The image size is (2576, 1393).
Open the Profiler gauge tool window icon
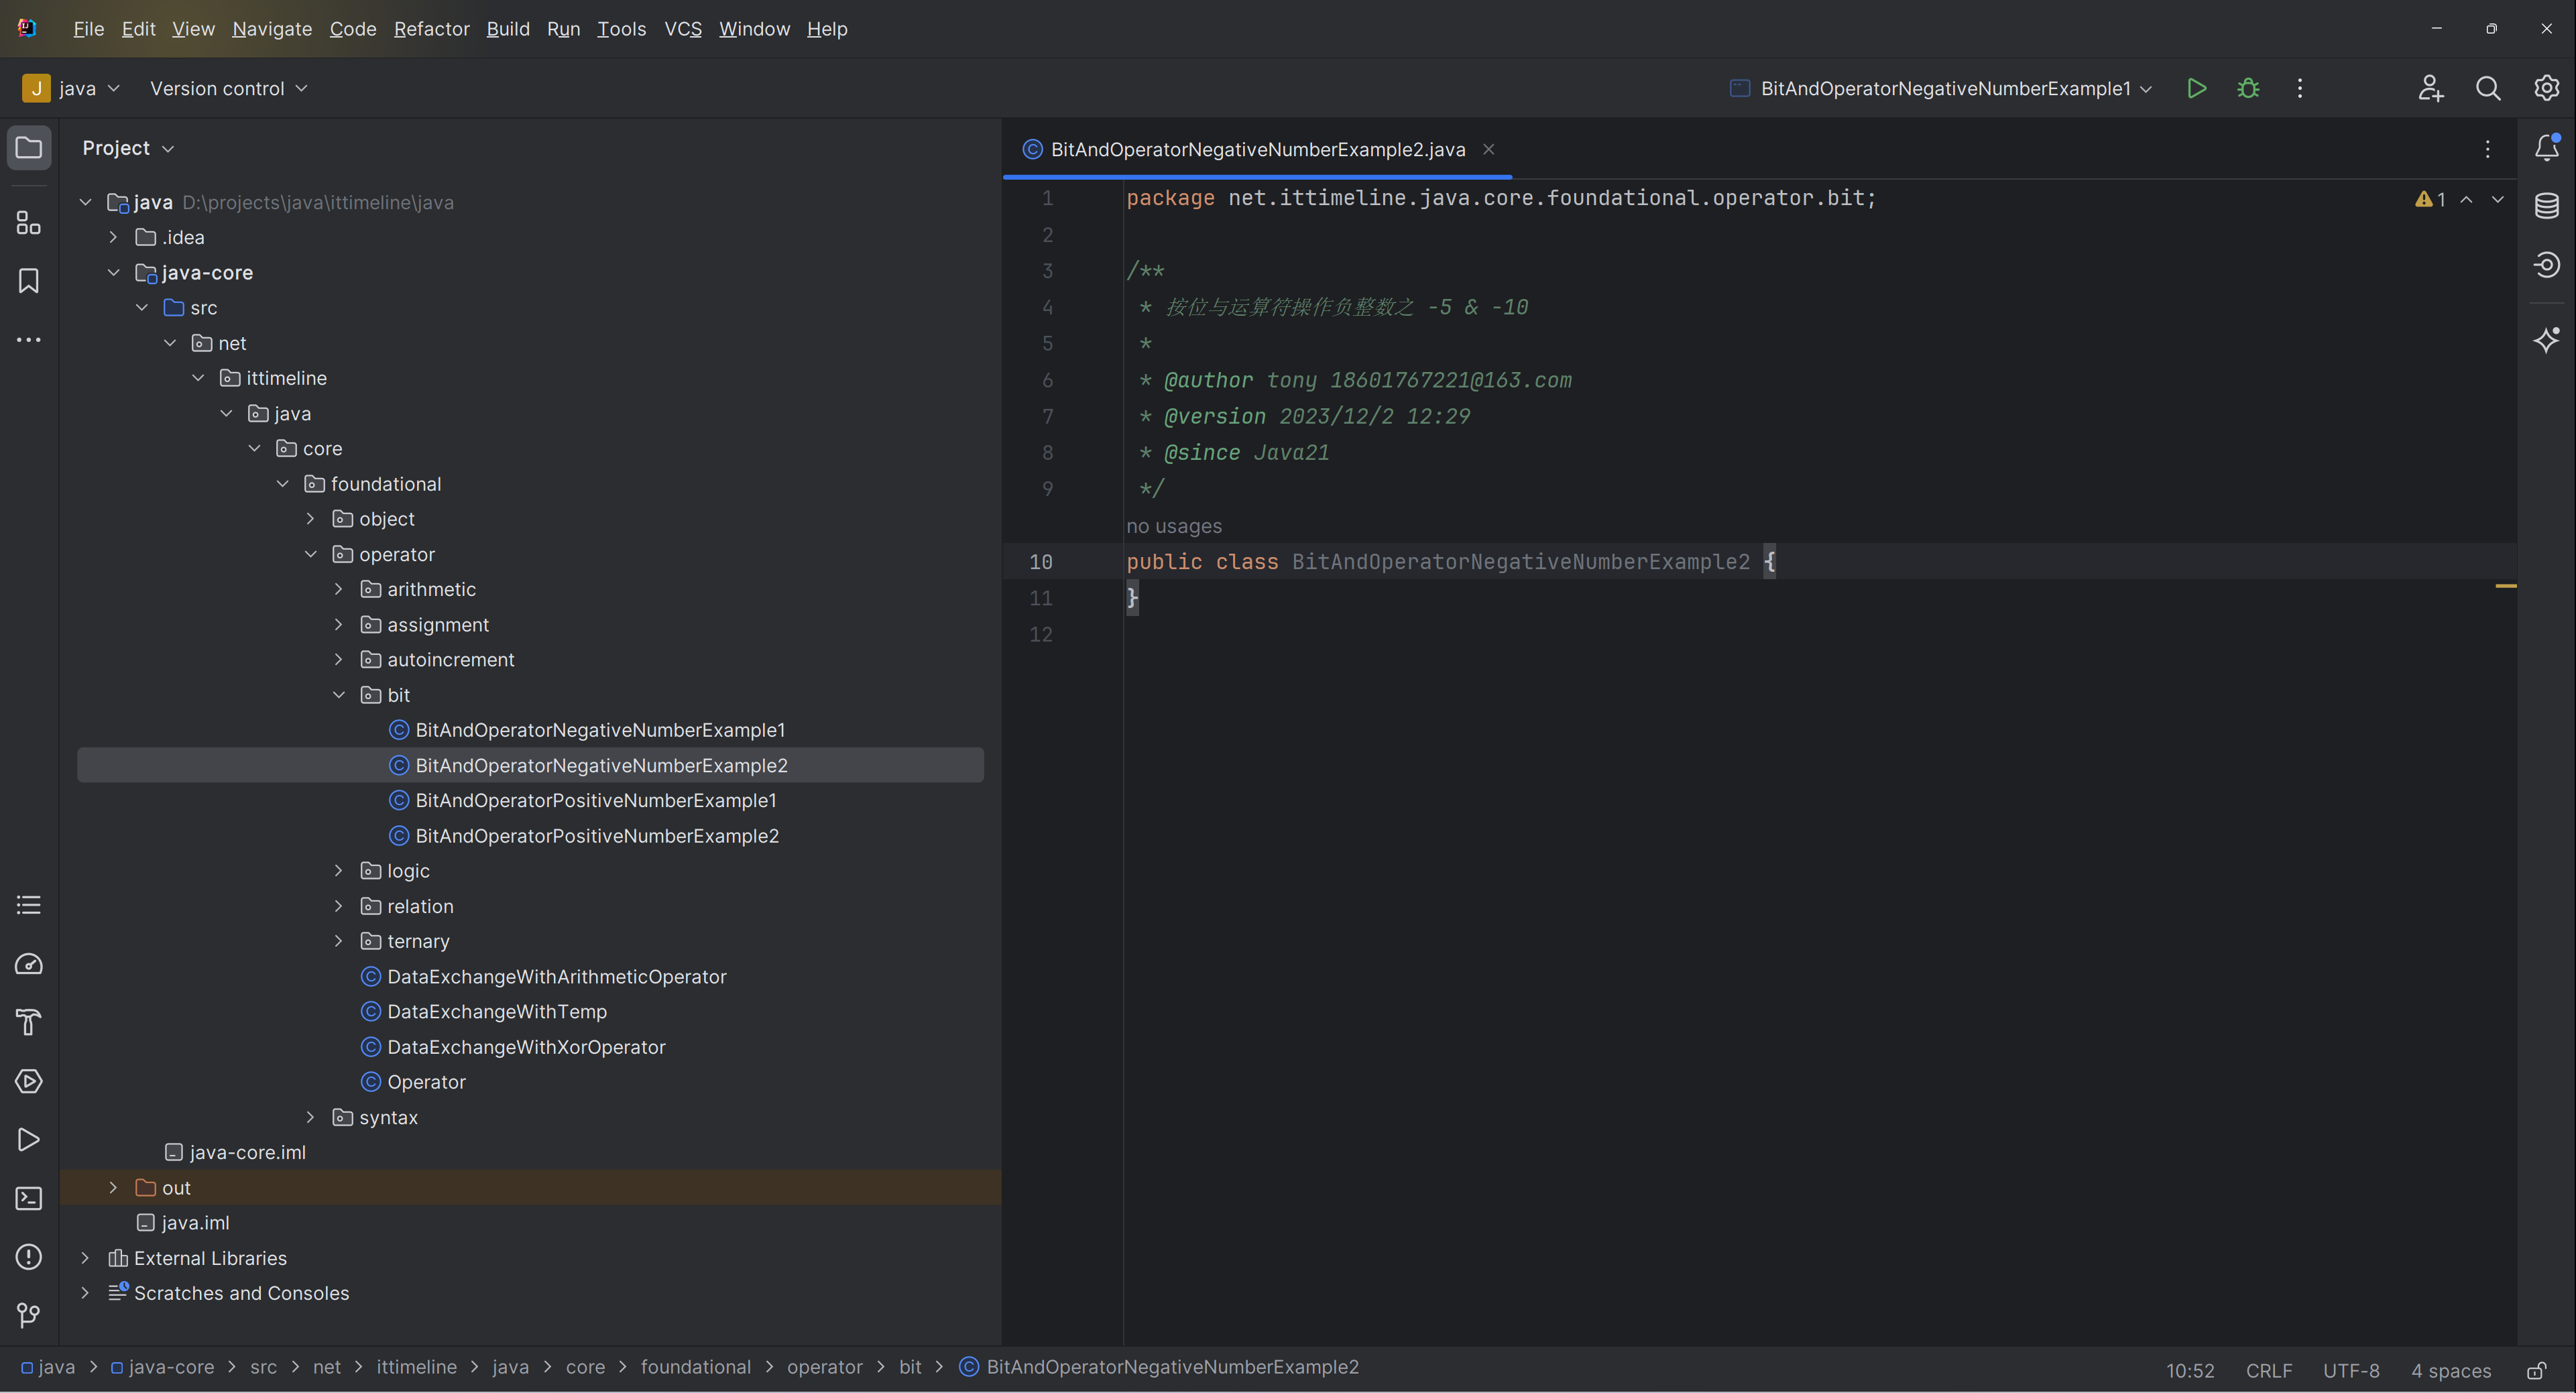29,964
